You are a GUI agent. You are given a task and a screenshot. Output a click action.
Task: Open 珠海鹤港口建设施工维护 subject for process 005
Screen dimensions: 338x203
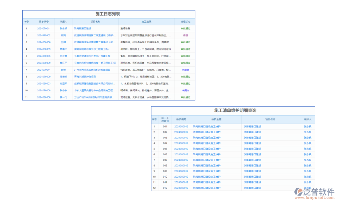[207, 149]
